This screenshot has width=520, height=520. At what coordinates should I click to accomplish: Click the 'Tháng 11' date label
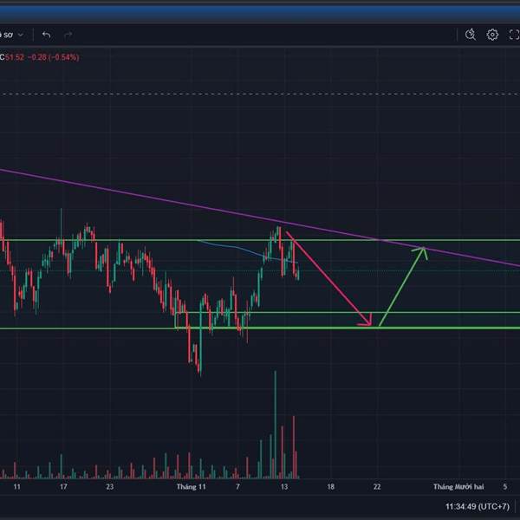[x=191, y=486]
